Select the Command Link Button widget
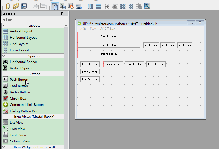This screenshot has height=149, width=219. click(33, 104)
